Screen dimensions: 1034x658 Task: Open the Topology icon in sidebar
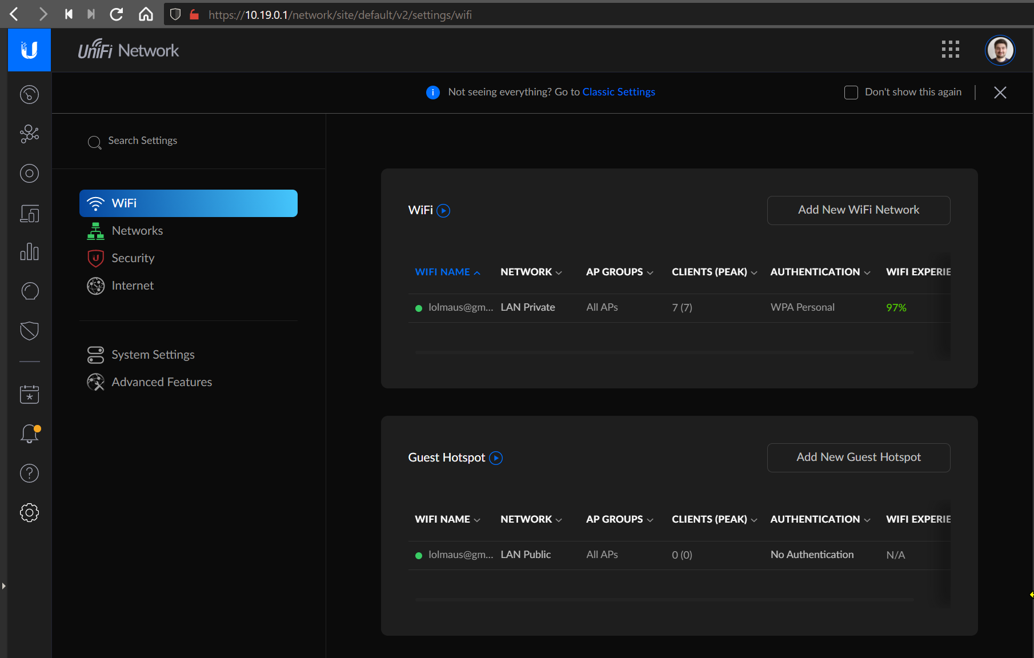(x=29, y=134)
